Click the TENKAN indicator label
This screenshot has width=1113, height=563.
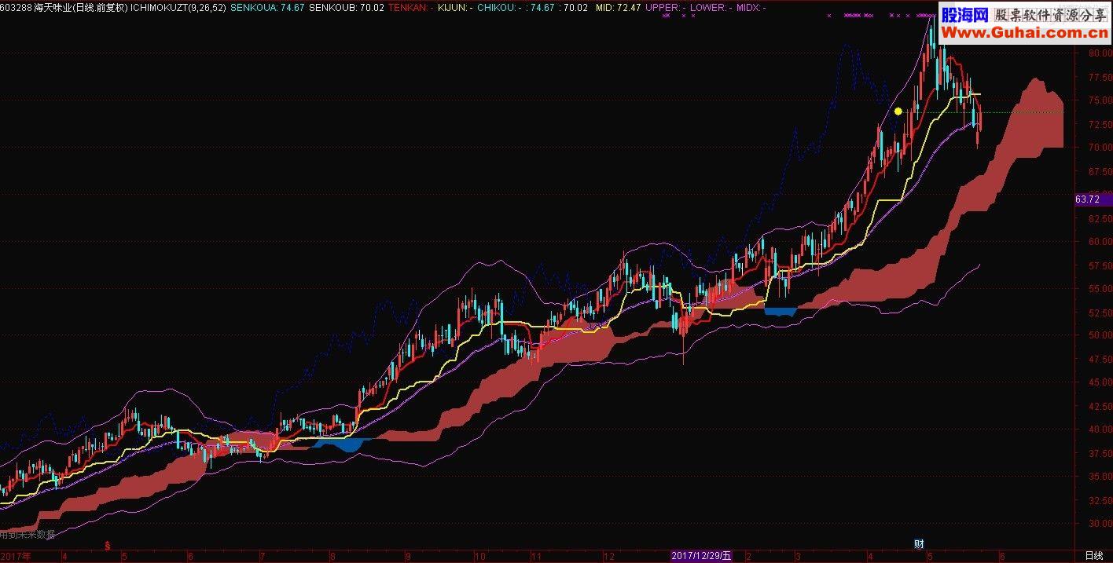point(411,7)
